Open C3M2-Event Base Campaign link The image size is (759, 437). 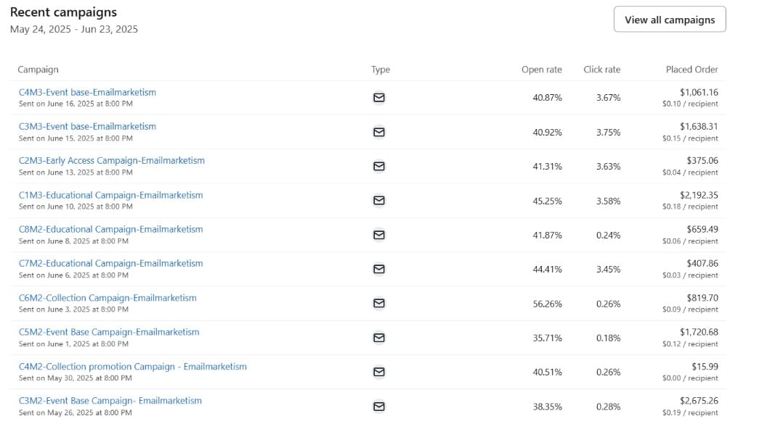110,401
